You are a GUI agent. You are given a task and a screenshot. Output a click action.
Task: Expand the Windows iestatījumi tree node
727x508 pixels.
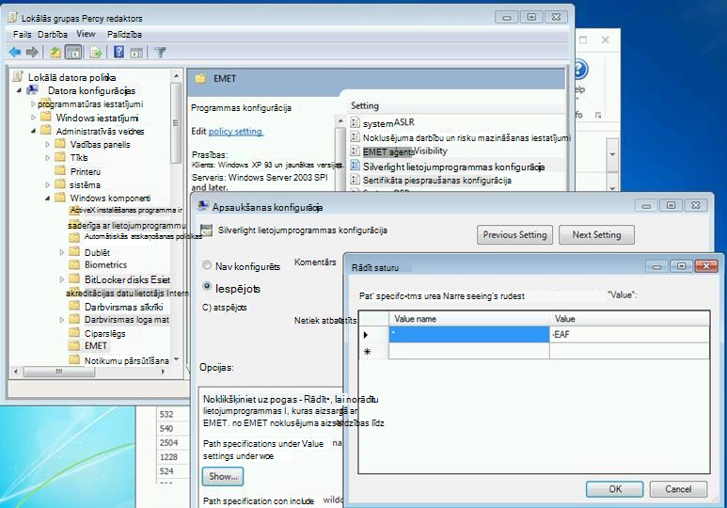pos(33,118)
